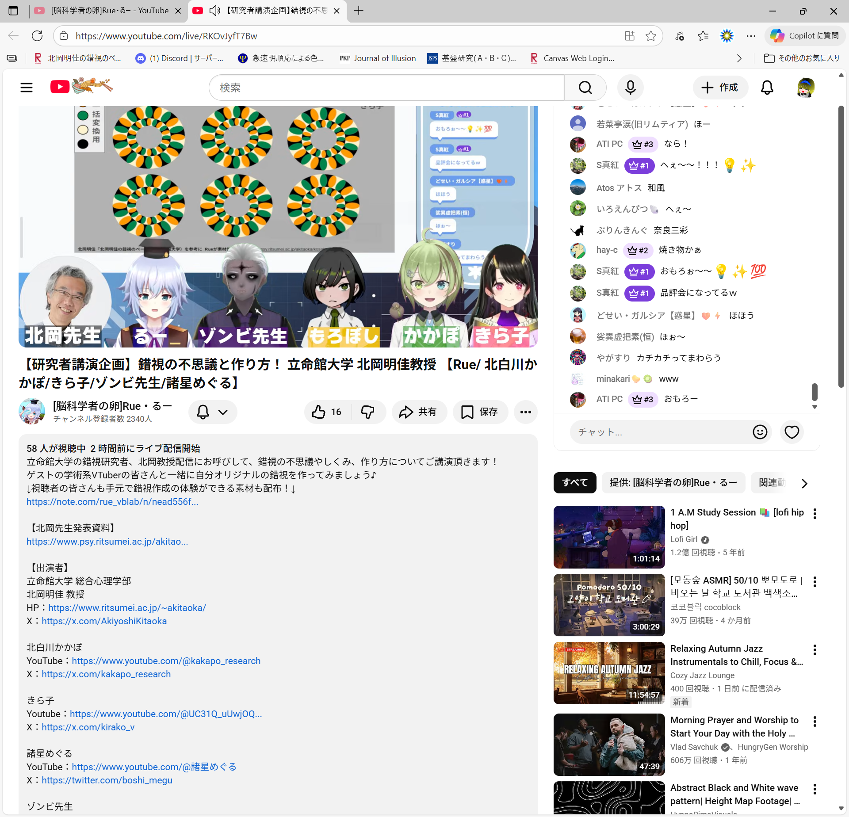Expand the bookmarks bar overflow chevron
Image resolution: width=849 pixels, height=817 pixels.
click(x=739, y=58)
